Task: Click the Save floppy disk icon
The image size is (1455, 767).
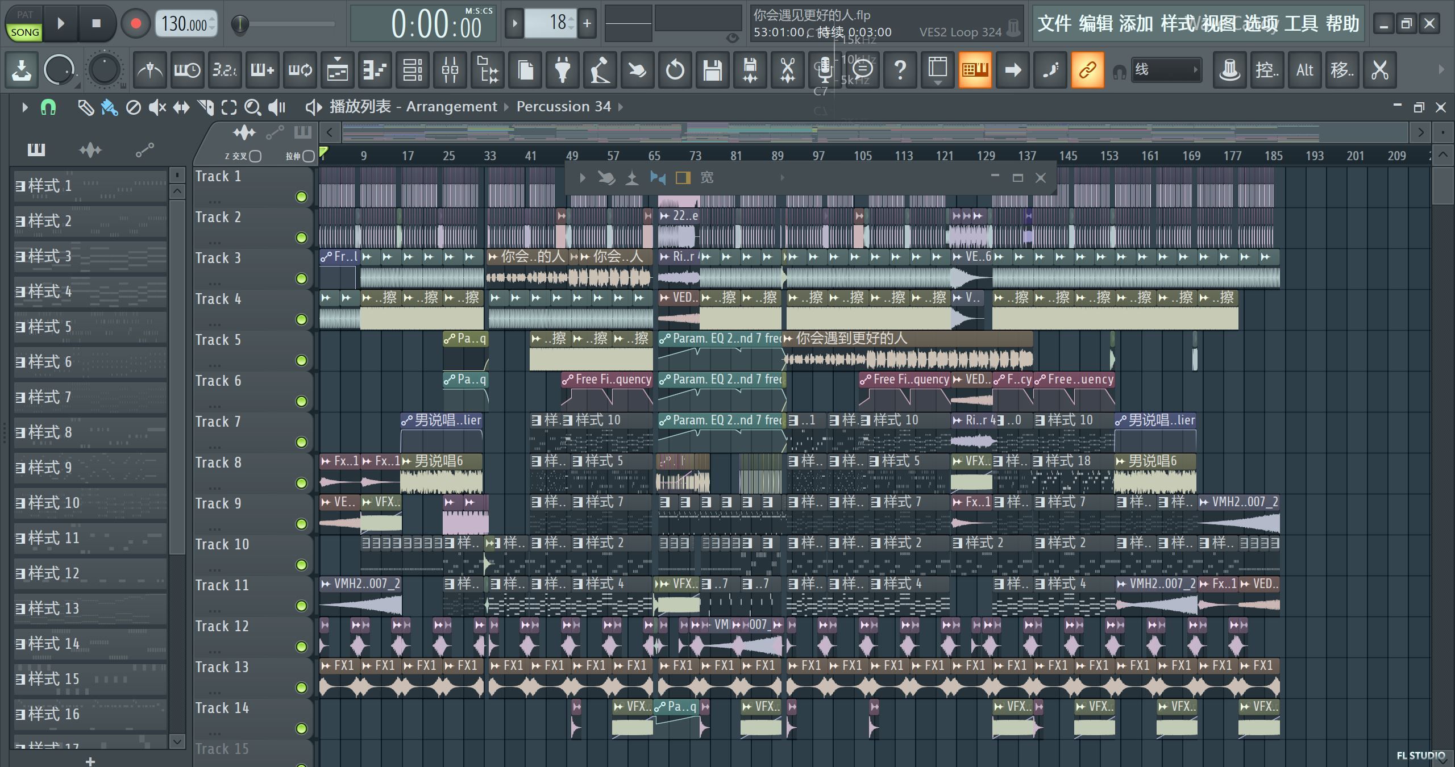Action: [x=713, y=70]
